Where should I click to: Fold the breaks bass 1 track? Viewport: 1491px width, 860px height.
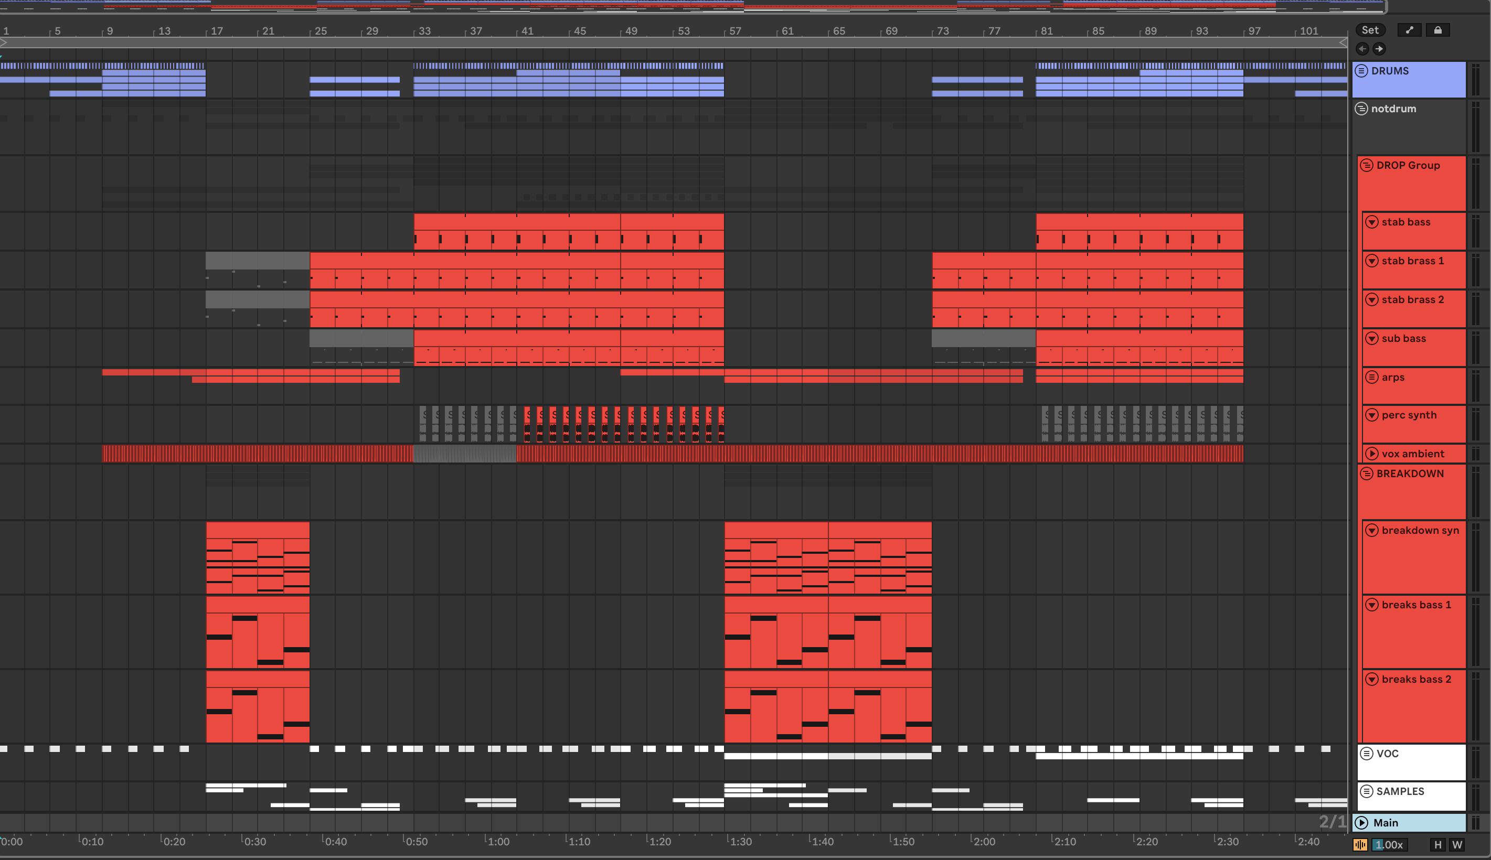tap(1372, 605)
